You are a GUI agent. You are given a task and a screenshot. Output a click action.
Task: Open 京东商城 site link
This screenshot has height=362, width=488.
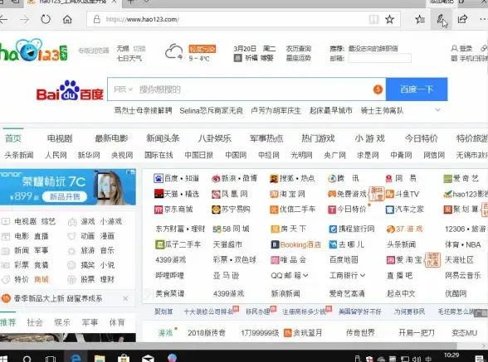pos(173,209)
